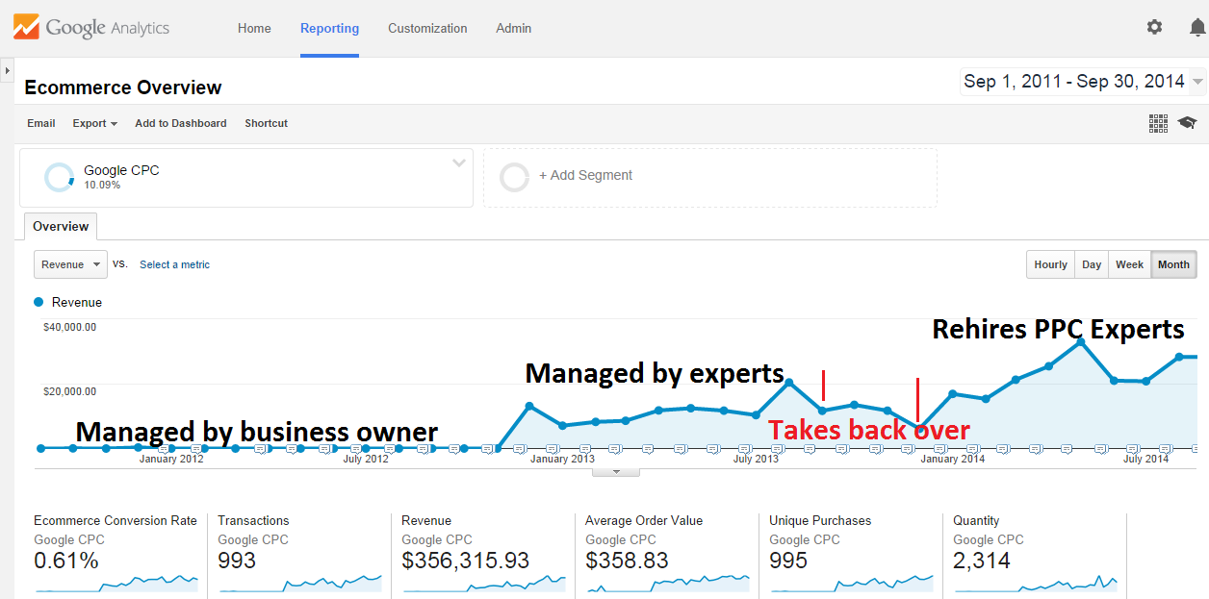
Task: Open the settings gear icon
Action: (x=1154, y=27)
